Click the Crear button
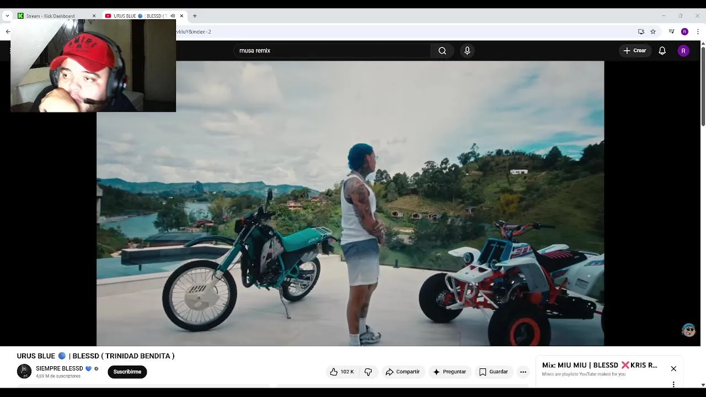706x397 pixels. (635, 51)
